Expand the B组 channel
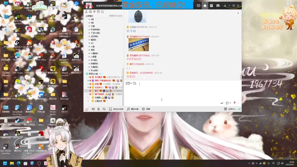Screen dimensions: 297x167 [x=89, y=23]
